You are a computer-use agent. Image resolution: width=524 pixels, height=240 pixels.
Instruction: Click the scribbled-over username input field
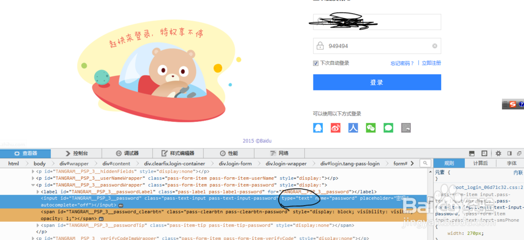[x=377, y=22]
